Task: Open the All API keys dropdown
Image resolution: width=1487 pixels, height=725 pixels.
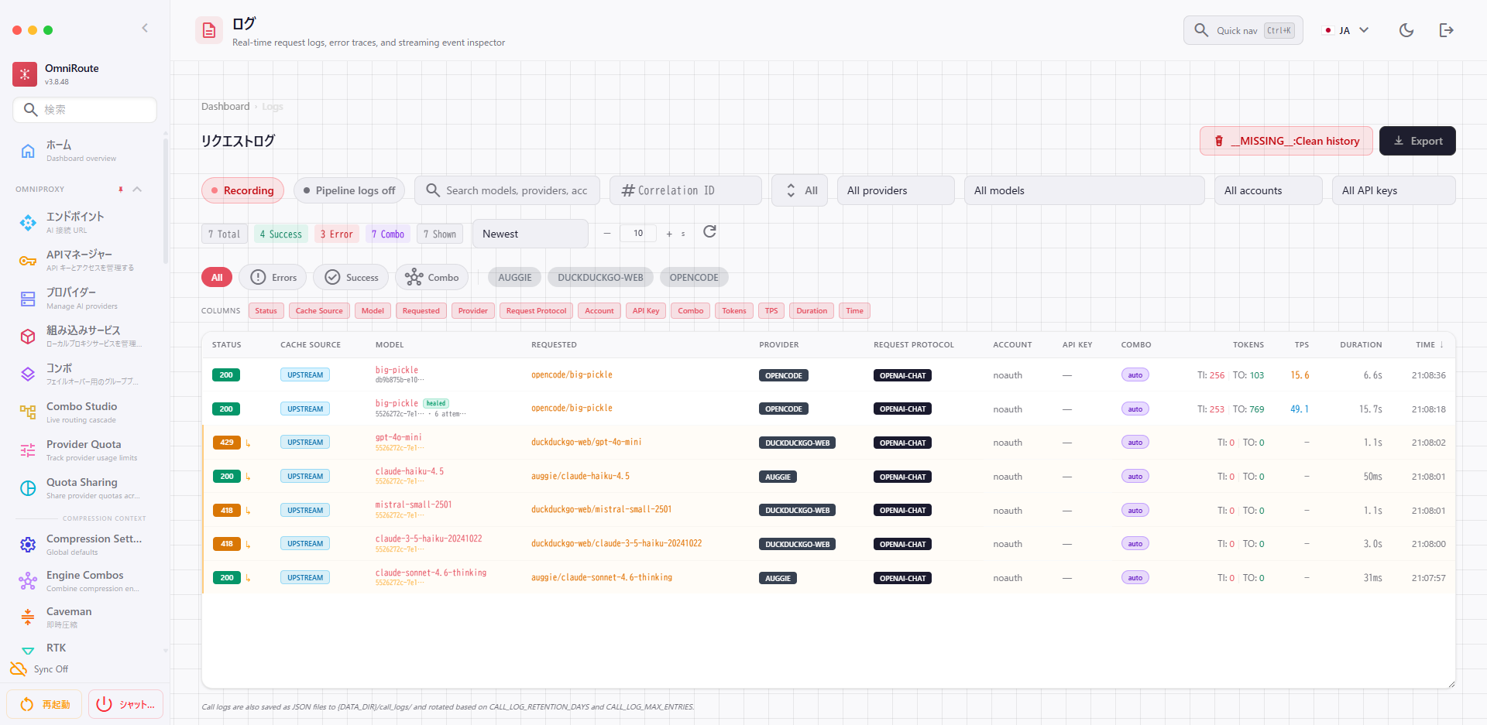Action: point(1394,190)
